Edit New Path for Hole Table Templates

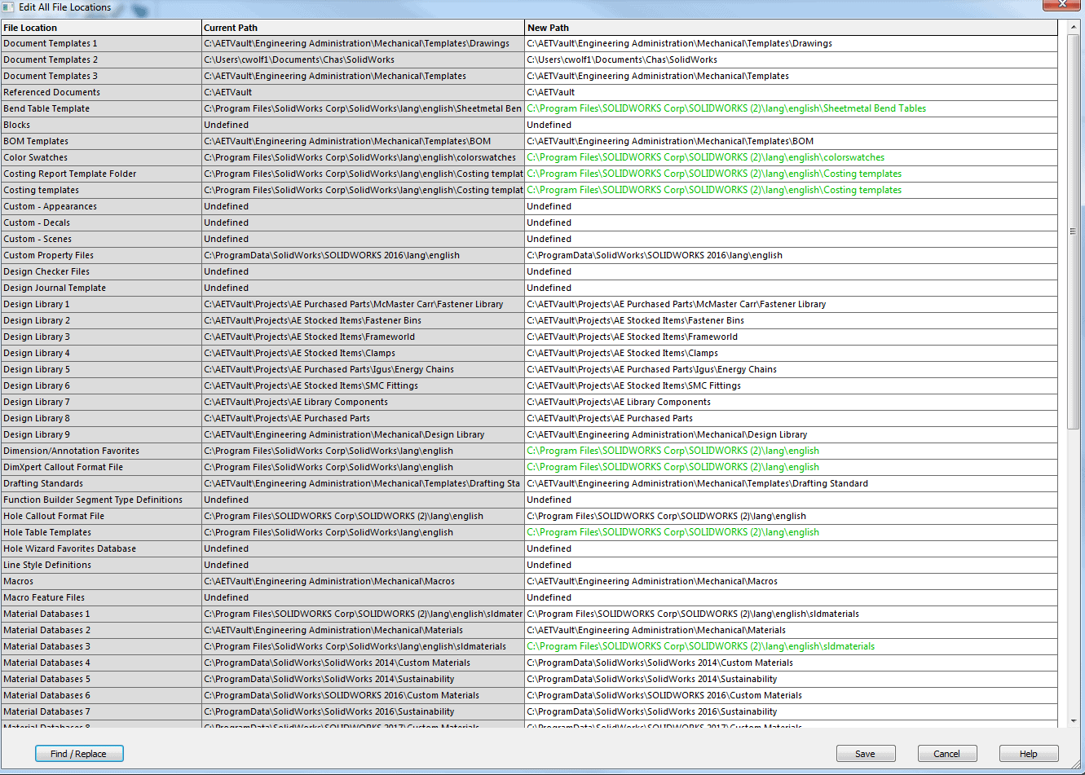tap(791, 532)
